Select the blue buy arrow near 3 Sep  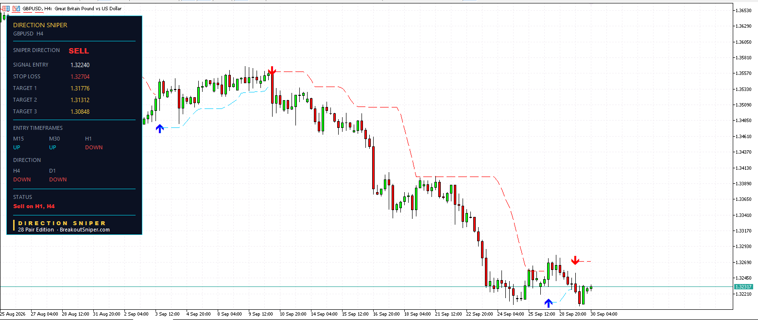point(159,128)
